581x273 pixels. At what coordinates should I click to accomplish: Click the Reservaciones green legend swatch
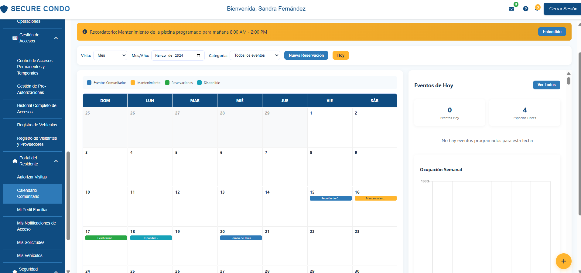coord(167,83)
